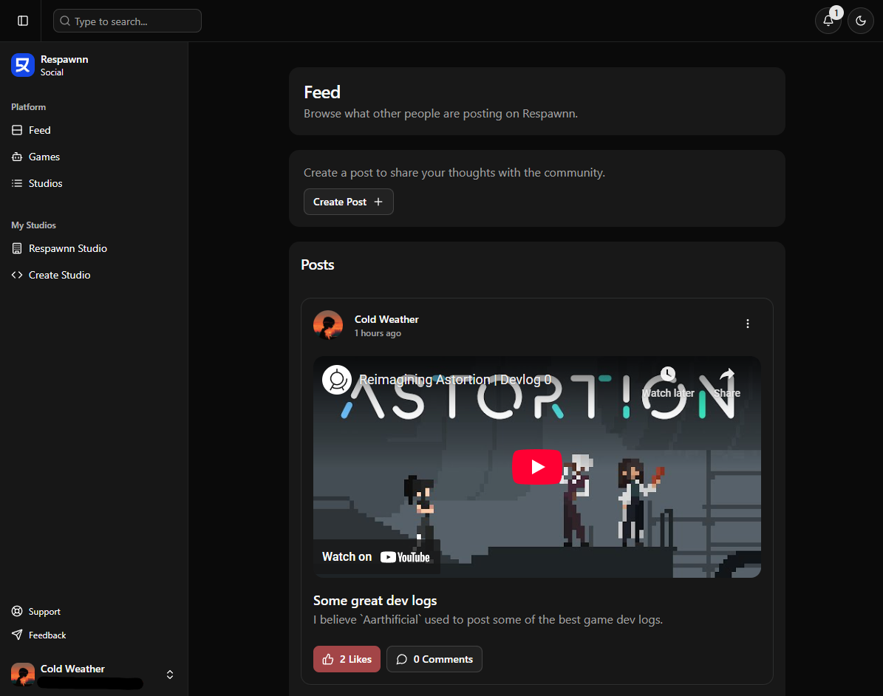Toggle the sidebar panel icon

[x=22, y=21]
